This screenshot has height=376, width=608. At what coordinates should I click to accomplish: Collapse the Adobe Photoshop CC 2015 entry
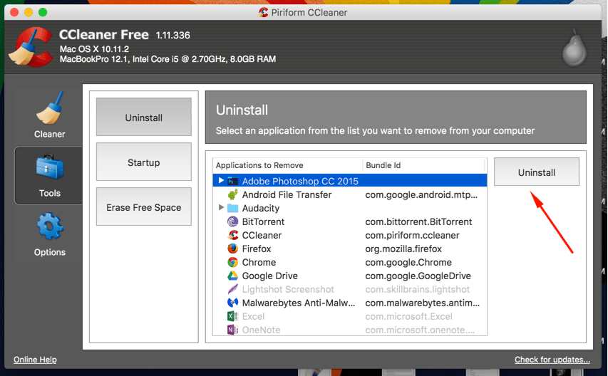click(221, 180)
